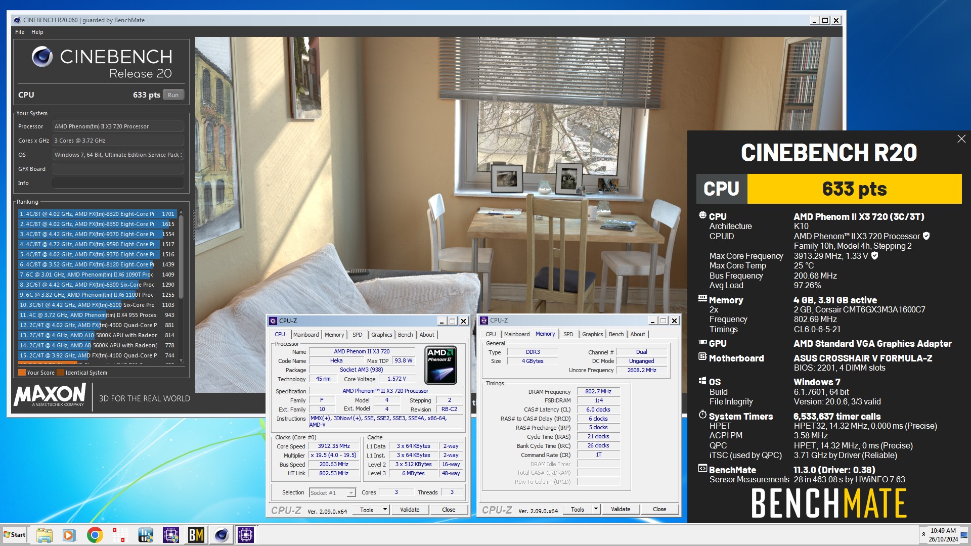
Task: Click the DRAM Frequency 802.7 MHz value
Action: (x=598, y=391)
